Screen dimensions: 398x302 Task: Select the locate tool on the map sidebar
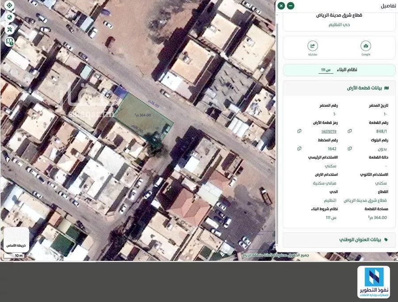(10, 5)
